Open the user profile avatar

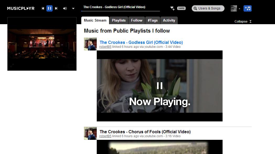pos(234,8)
